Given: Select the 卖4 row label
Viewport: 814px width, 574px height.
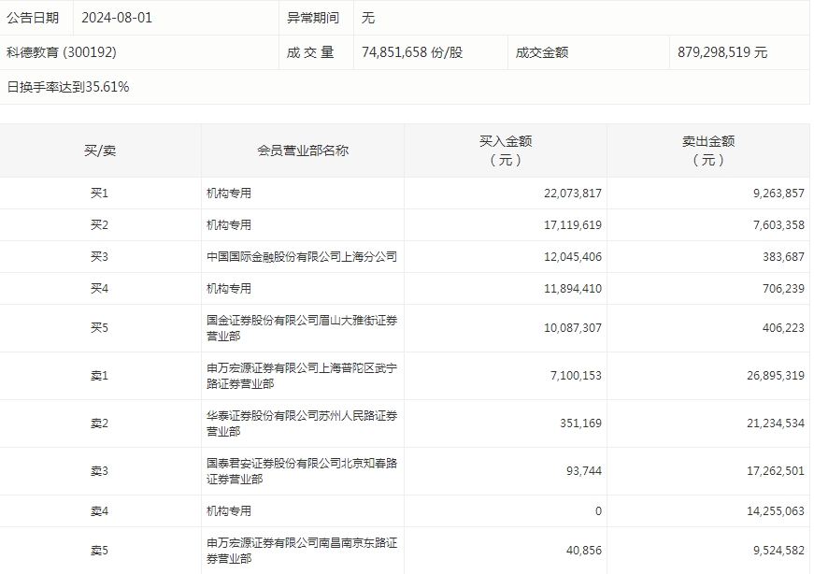Looking at the screenshot, I should 100,511.
